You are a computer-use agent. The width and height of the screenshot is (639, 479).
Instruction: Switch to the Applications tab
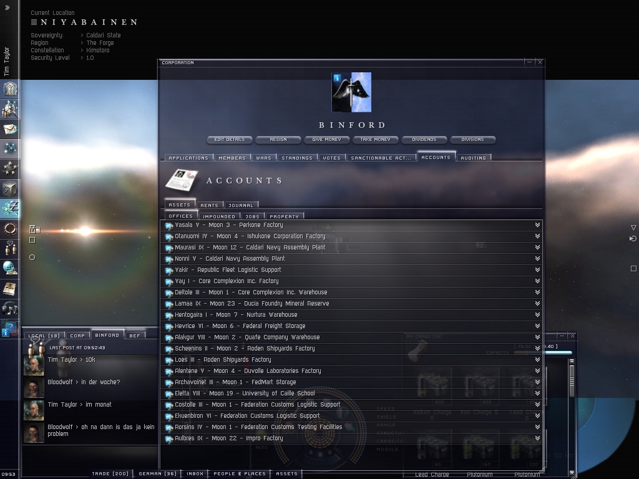tap(188, 158)
